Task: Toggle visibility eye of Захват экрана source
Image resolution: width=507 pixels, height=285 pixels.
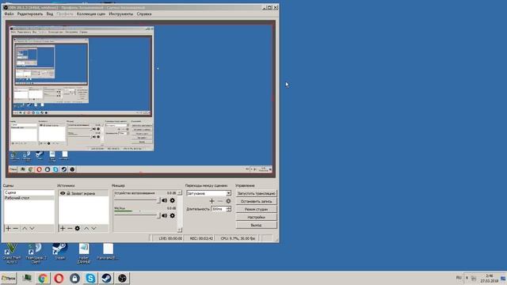Action: (x=63, y=193)
